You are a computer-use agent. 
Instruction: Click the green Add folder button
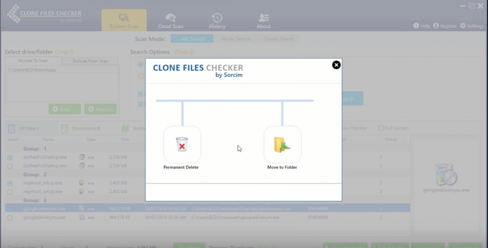pyautogui.click(x=64, y=109)
